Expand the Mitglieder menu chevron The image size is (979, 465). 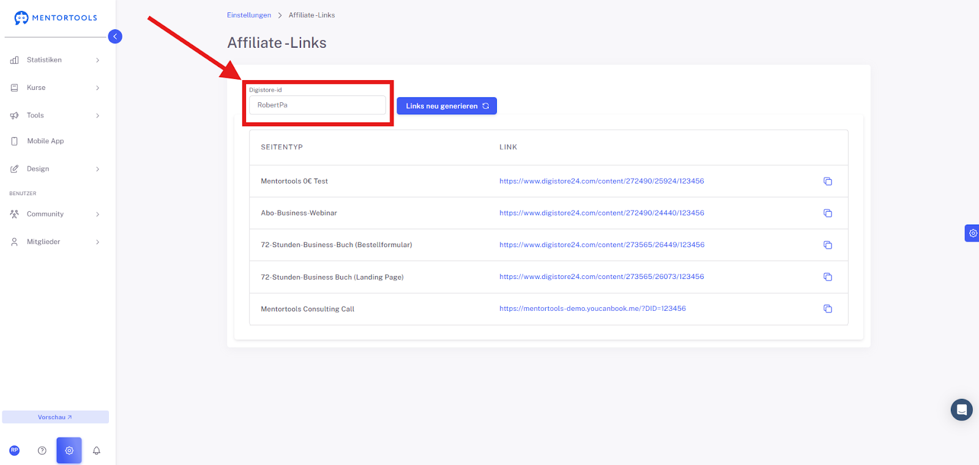(98, 242)
